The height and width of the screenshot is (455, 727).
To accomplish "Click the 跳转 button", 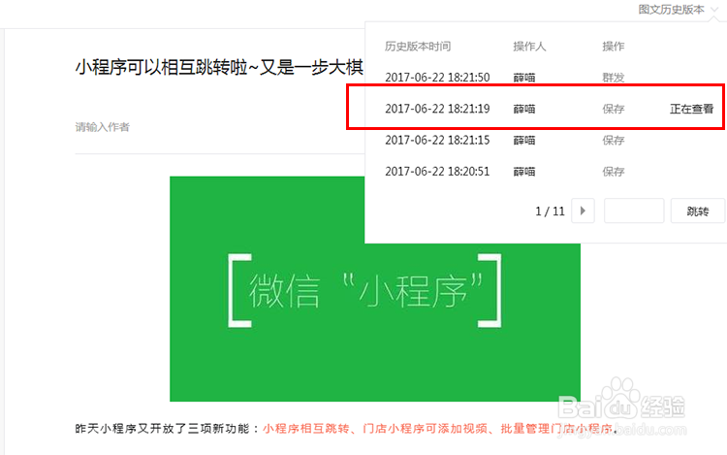I will 697,211.
